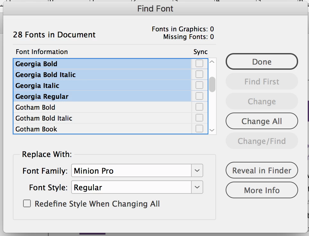This screenshot has width=309, height=236.
Task: Click Reveal in Finder
Action: [x=262, y=170]
